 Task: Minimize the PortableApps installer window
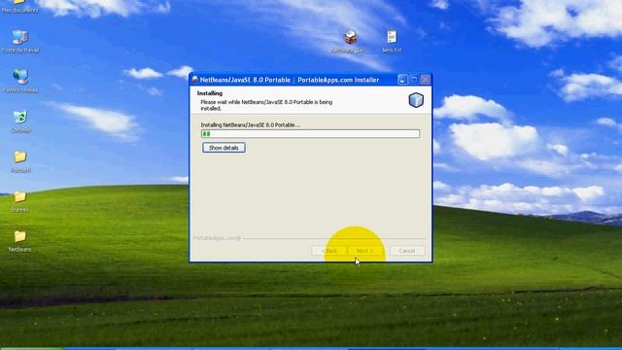pyautogui.click(x=402, y=80)
